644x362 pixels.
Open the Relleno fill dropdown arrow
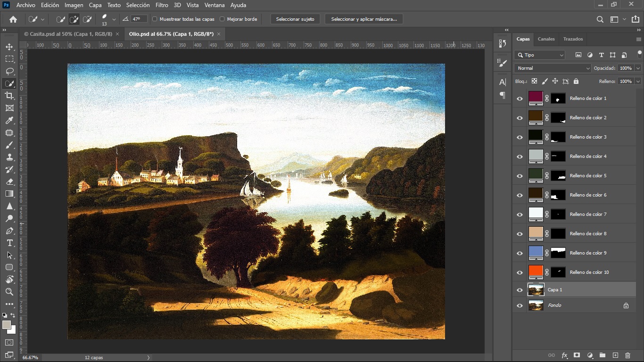pyautogui.click(x=638, y=82)
